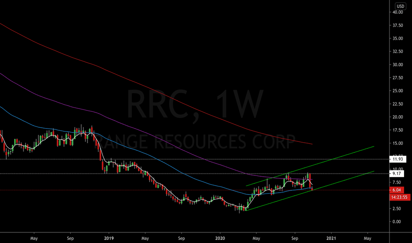
Task: Select the dotted horizontal line at 11.93
Action: 195,159
